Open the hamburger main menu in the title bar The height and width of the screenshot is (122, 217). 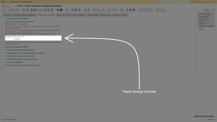point(7,2)
